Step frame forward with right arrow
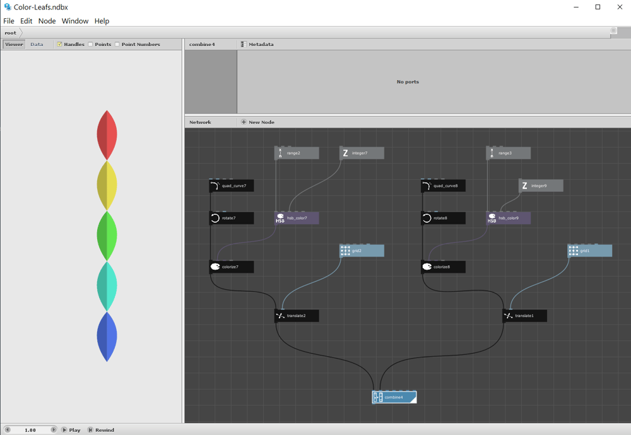This screenshot has height=435, width=631. point(54,430)
